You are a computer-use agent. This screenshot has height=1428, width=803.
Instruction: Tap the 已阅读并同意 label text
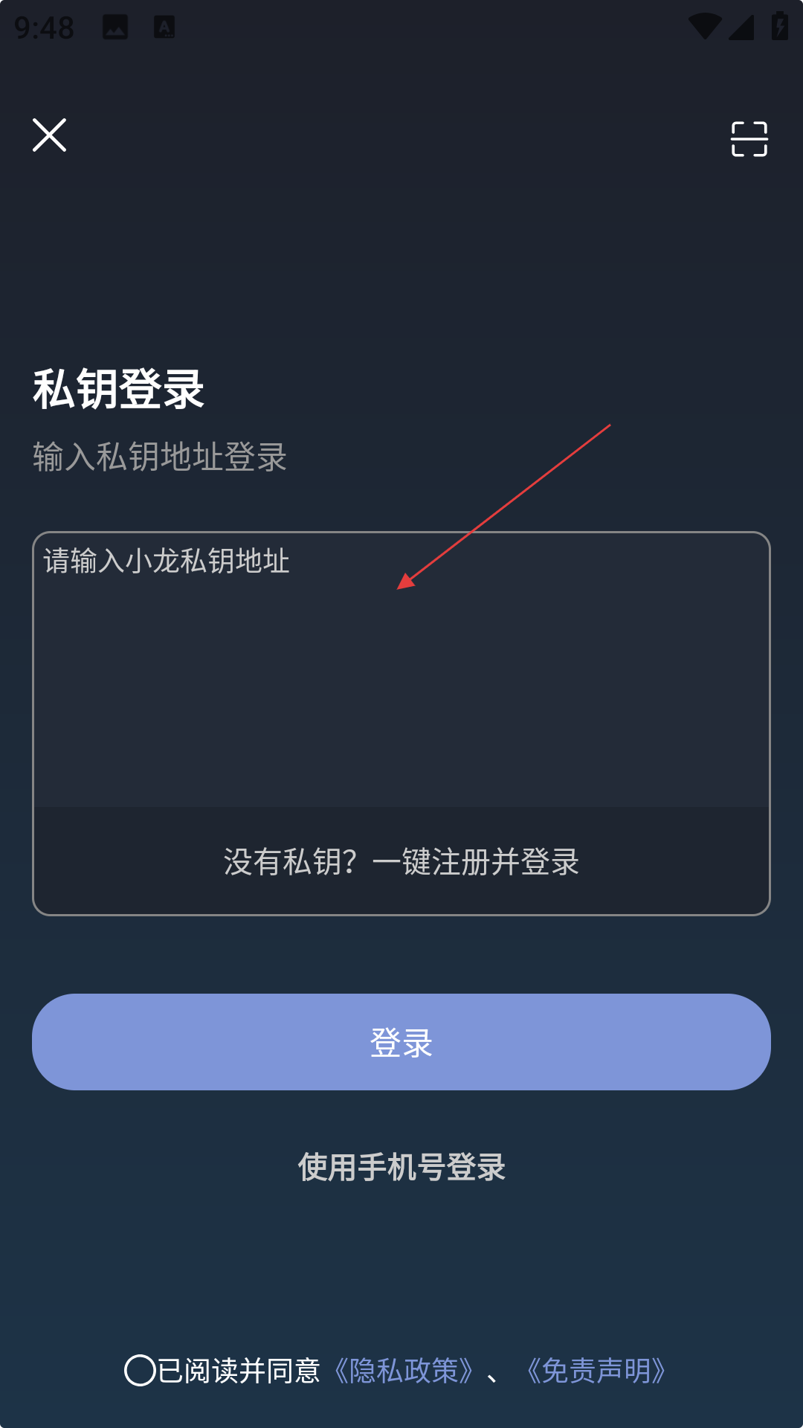pyautogui.click(x=239, y=1371)
